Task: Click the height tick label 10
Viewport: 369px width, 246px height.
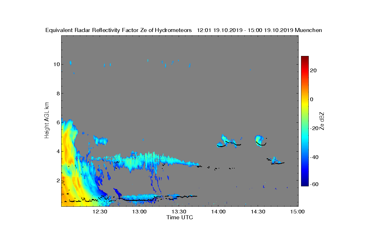Action: click(56, 64)
